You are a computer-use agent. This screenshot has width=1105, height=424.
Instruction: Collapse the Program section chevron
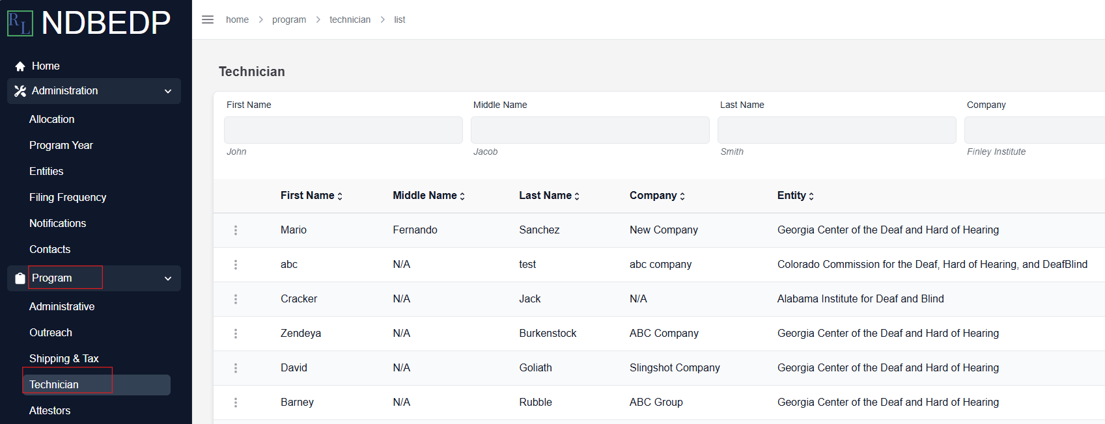[x=168, y=278]
